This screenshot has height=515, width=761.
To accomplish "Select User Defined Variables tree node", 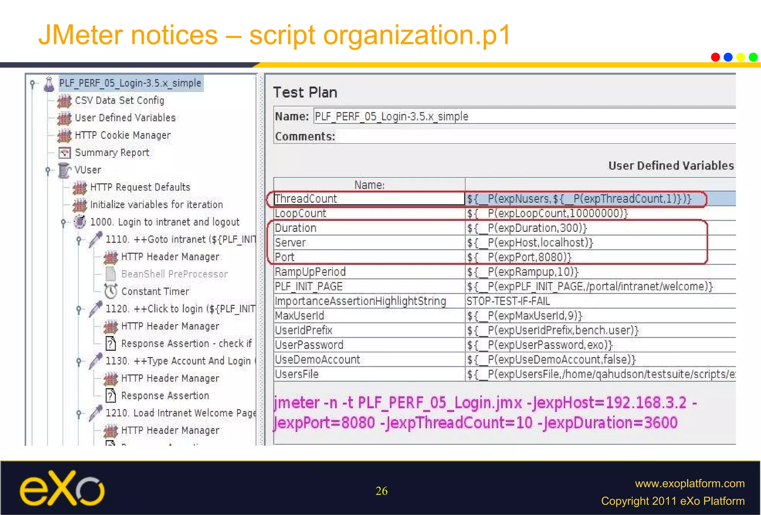I will pyautogui.click(x=125, y=118).
